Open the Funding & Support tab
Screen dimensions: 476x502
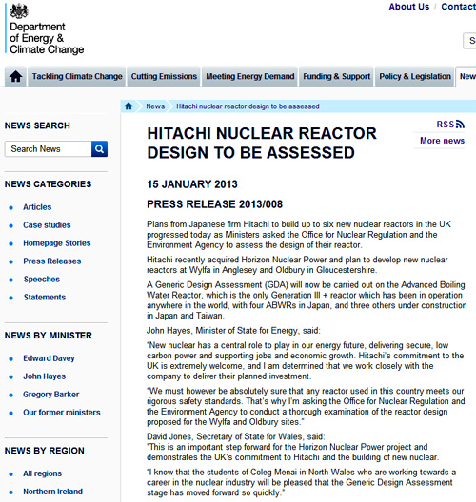pos(337,76)
